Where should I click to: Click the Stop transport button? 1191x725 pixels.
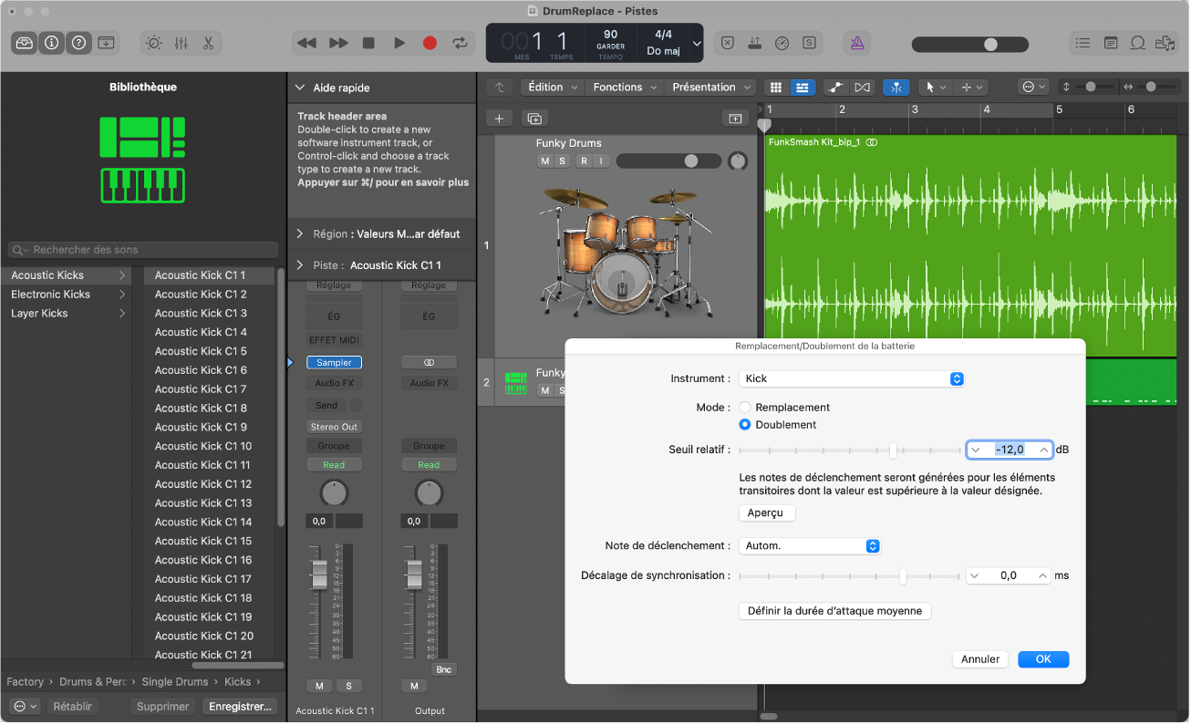click(x=368, y=43)
